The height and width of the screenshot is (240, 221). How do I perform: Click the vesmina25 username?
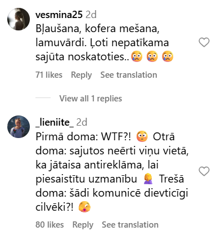pos(59,15)
